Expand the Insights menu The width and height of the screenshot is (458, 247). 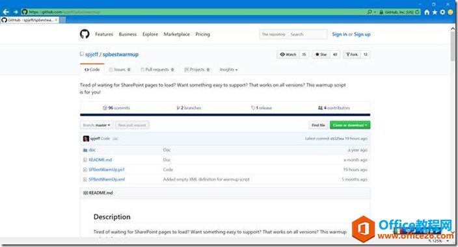pos(228,70)
